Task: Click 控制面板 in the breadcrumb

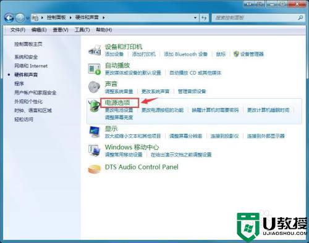Action: coord(56,18)
